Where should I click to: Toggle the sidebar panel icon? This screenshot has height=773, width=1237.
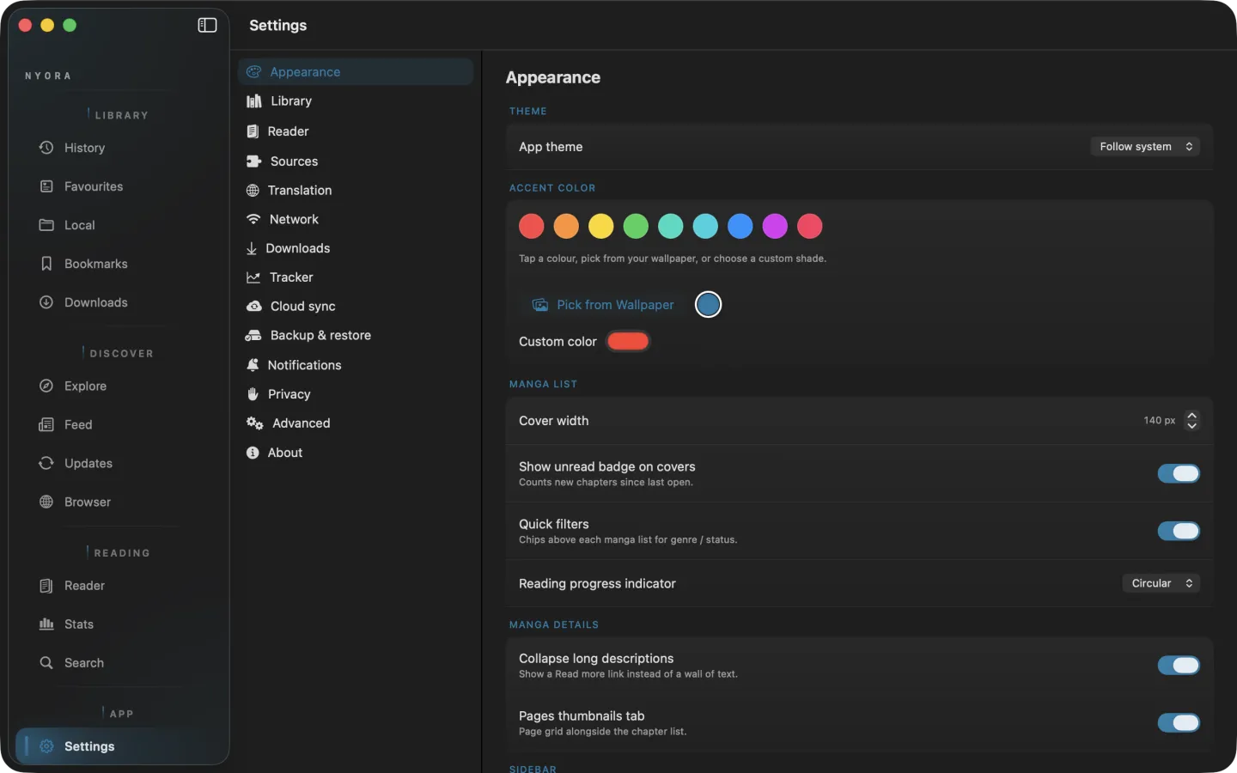[207, 25]
